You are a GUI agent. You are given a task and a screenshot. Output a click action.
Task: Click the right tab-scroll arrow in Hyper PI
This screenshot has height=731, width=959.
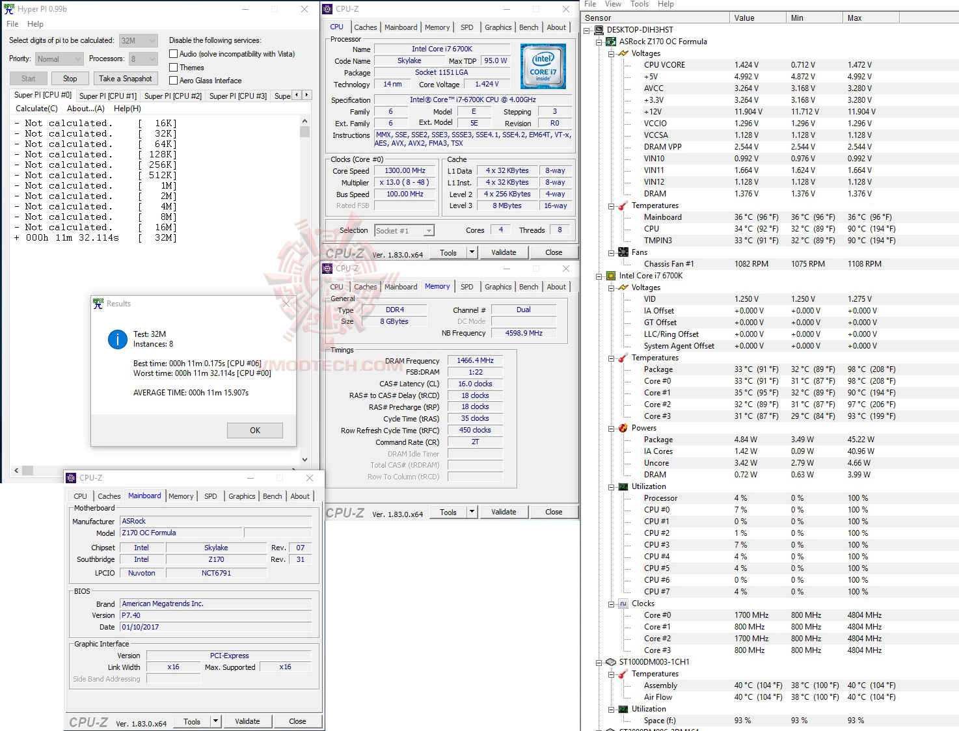[x=307, y=95]
